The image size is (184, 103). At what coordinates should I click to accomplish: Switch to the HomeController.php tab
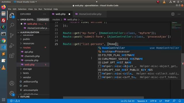[90, 14]
